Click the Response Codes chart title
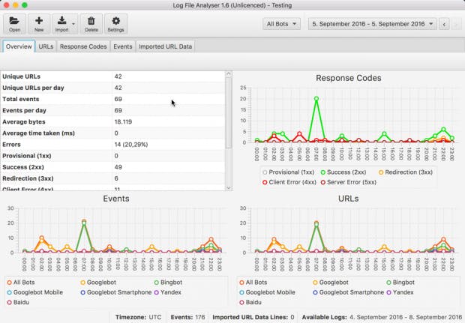The width and height of the screenshot is (465, 323). 349,78
